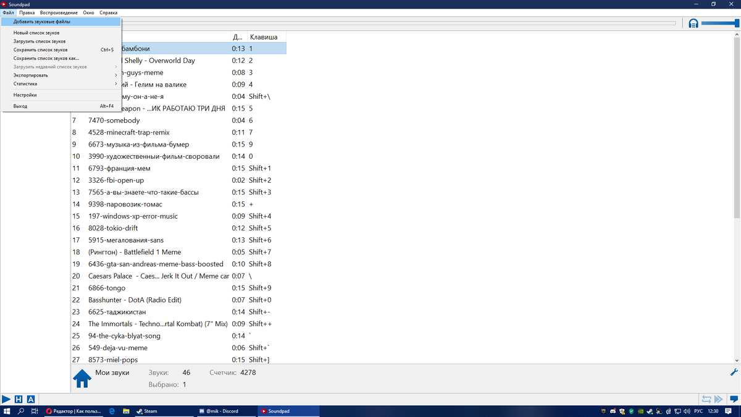Click 'Сохранить список звуков' with Ctrl+S shortcut
The width and height of the screenshot is (741, 417).
click(x=61, y=50)
